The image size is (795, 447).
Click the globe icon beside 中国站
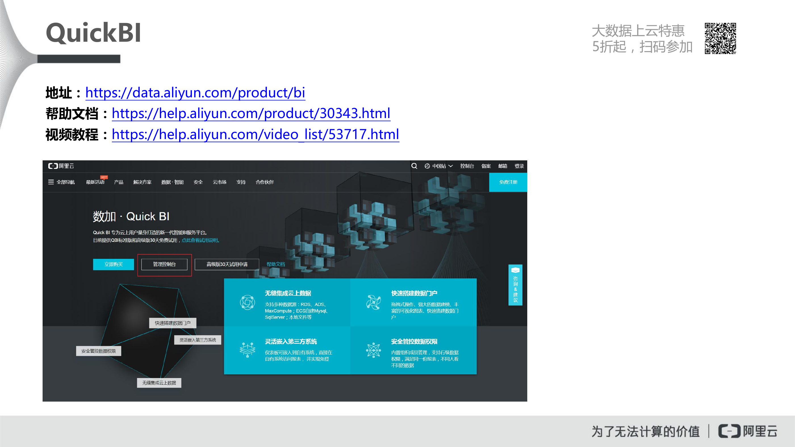tap(427, 166)
